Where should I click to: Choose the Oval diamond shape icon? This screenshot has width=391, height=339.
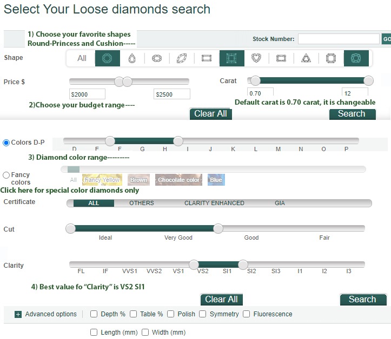157,58
